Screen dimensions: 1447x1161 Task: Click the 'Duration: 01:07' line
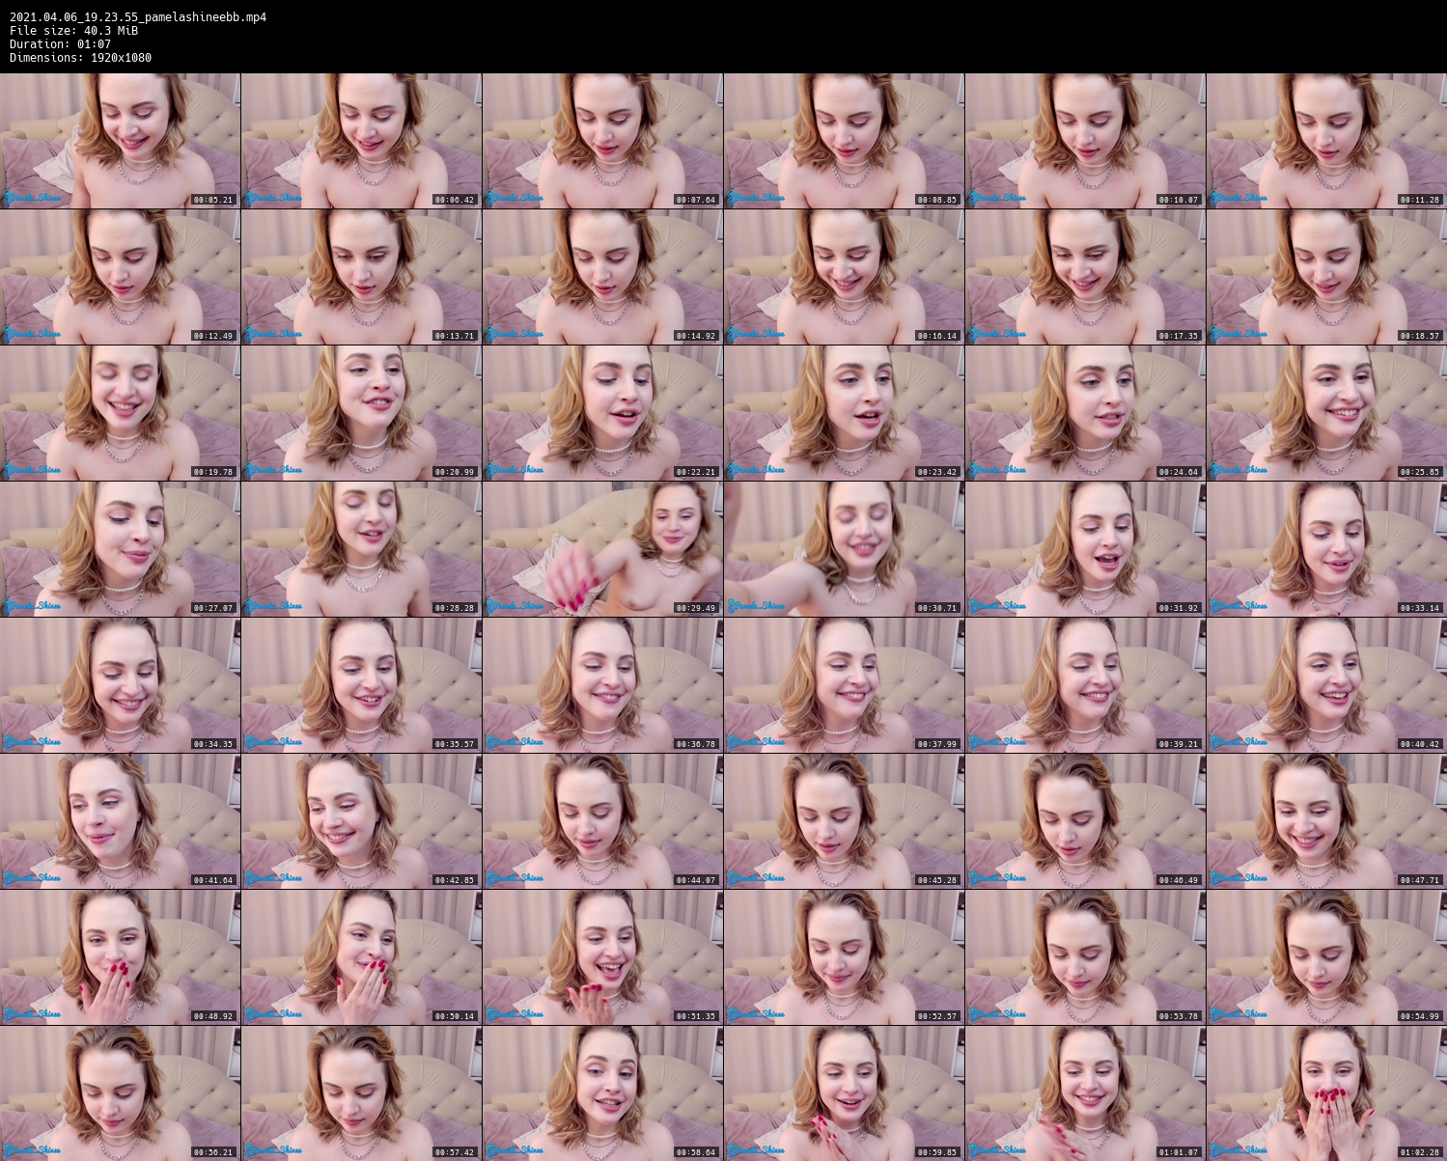(x=60, y=44)
